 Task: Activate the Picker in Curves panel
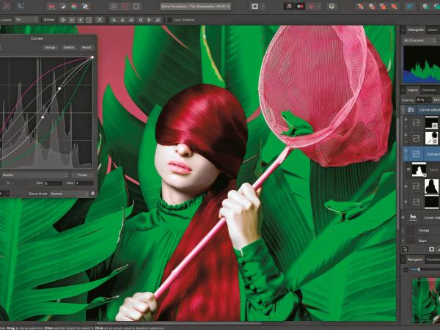82,175
